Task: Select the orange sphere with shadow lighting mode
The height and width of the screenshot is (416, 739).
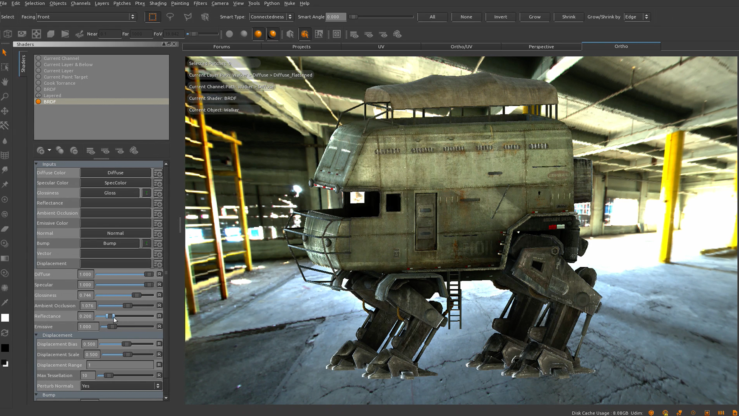Action: 273,34
